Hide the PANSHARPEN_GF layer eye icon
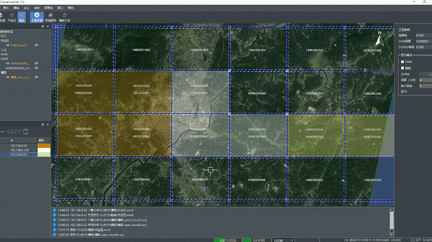 37,68
